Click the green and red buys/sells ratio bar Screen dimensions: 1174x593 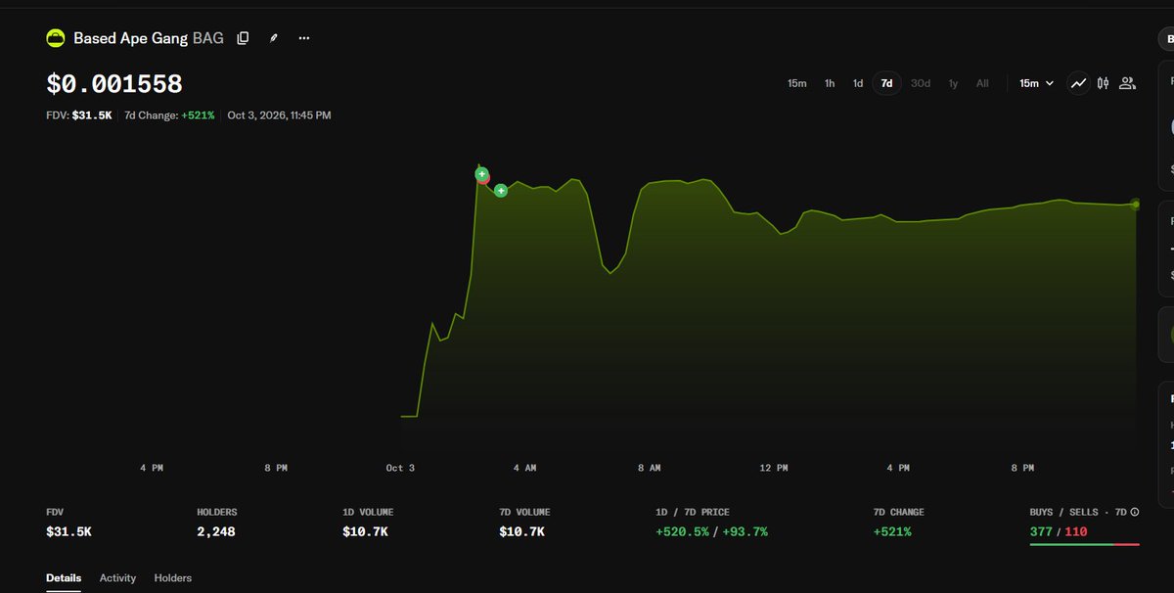pos(1085,544)
